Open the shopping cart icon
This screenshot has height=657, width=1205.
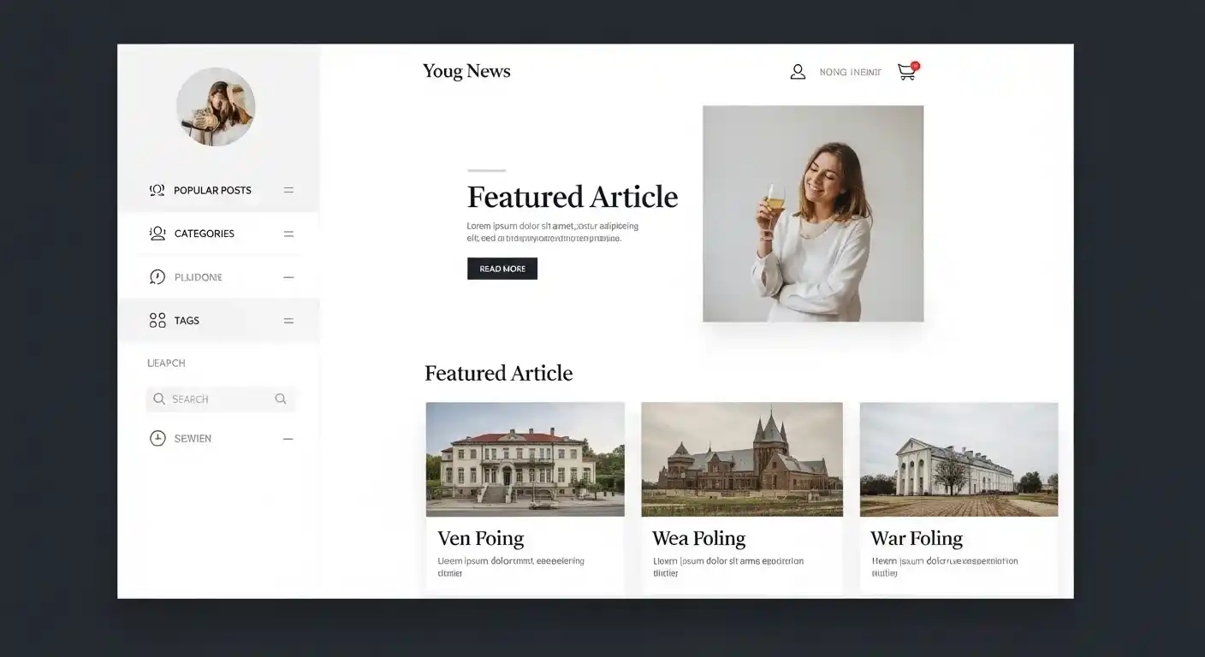coord(906,72)
